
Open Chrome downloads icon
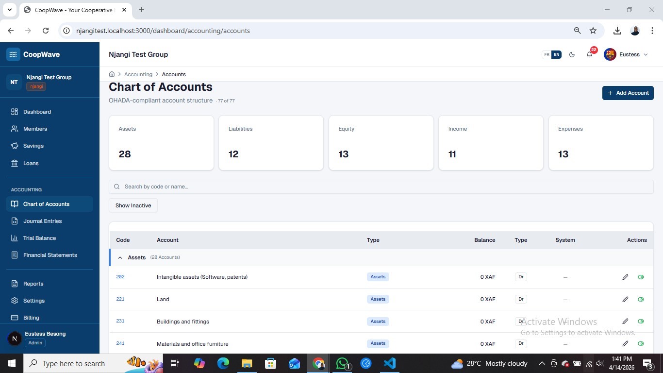(x=617, y=31)
